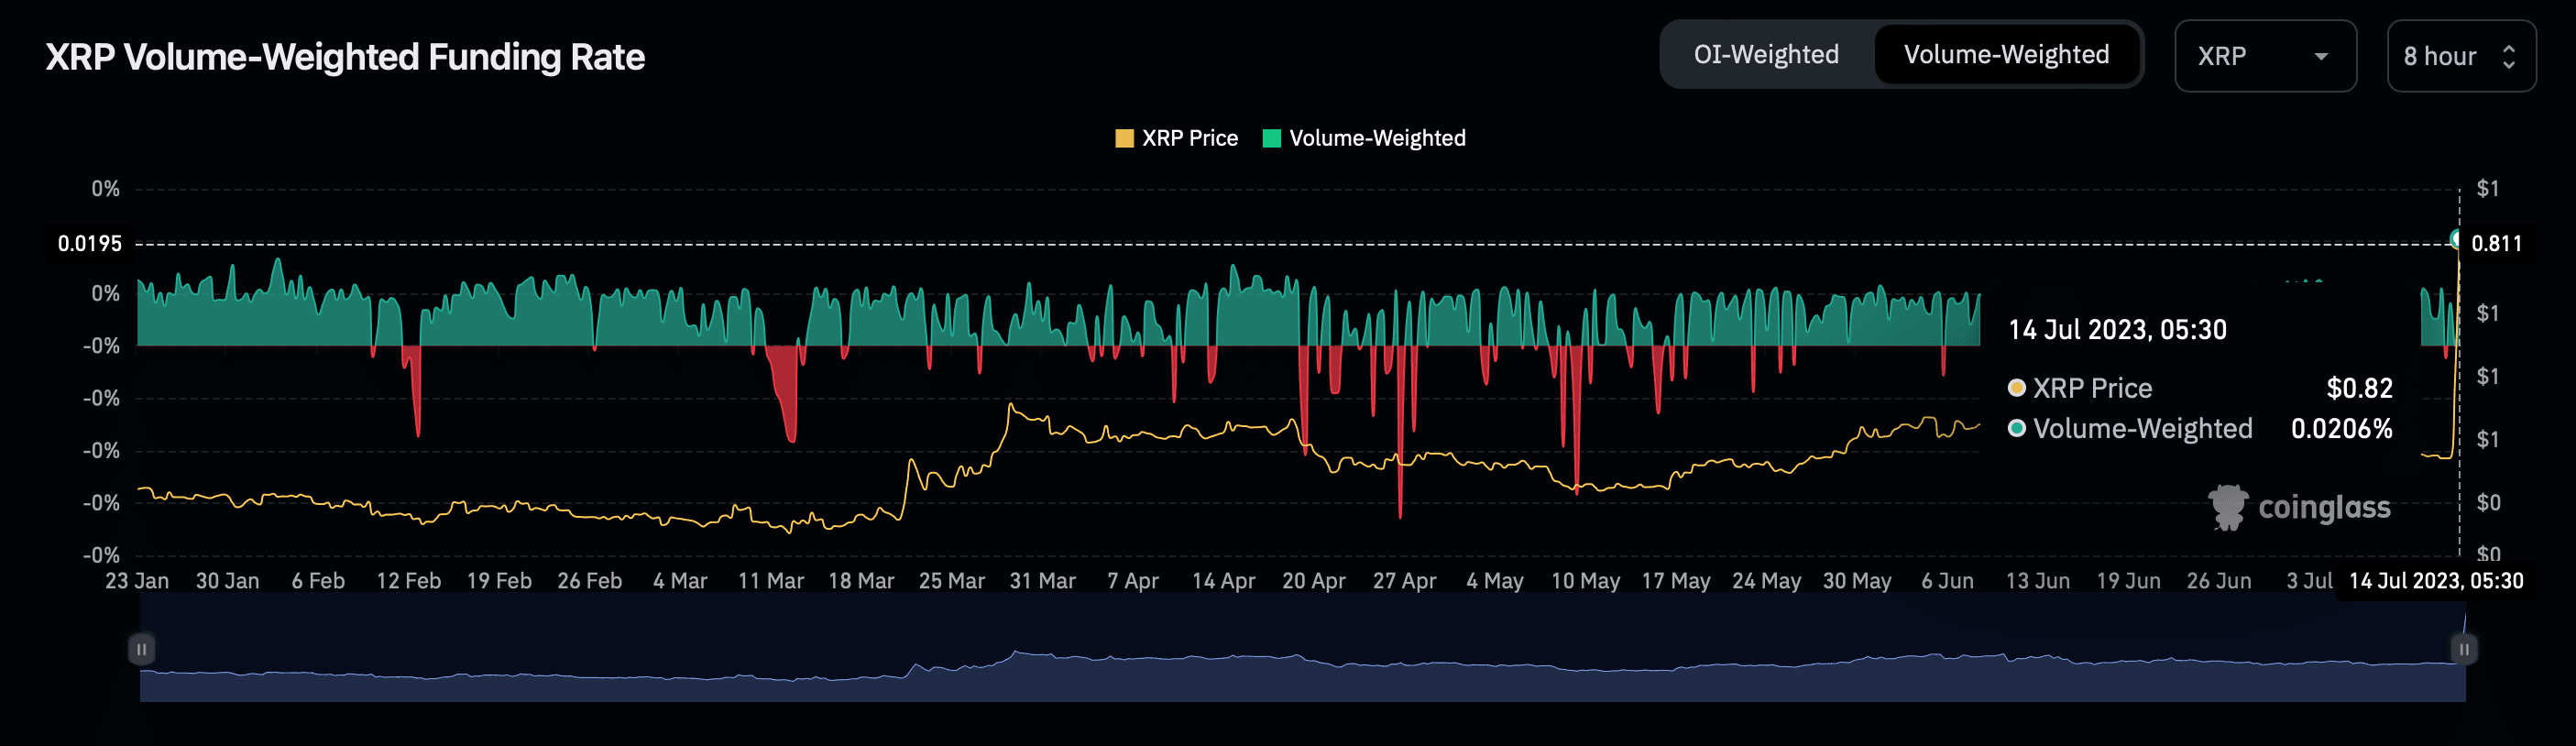
Task: Open the 8 hour interval selector
Action: tap(2461, 56)
